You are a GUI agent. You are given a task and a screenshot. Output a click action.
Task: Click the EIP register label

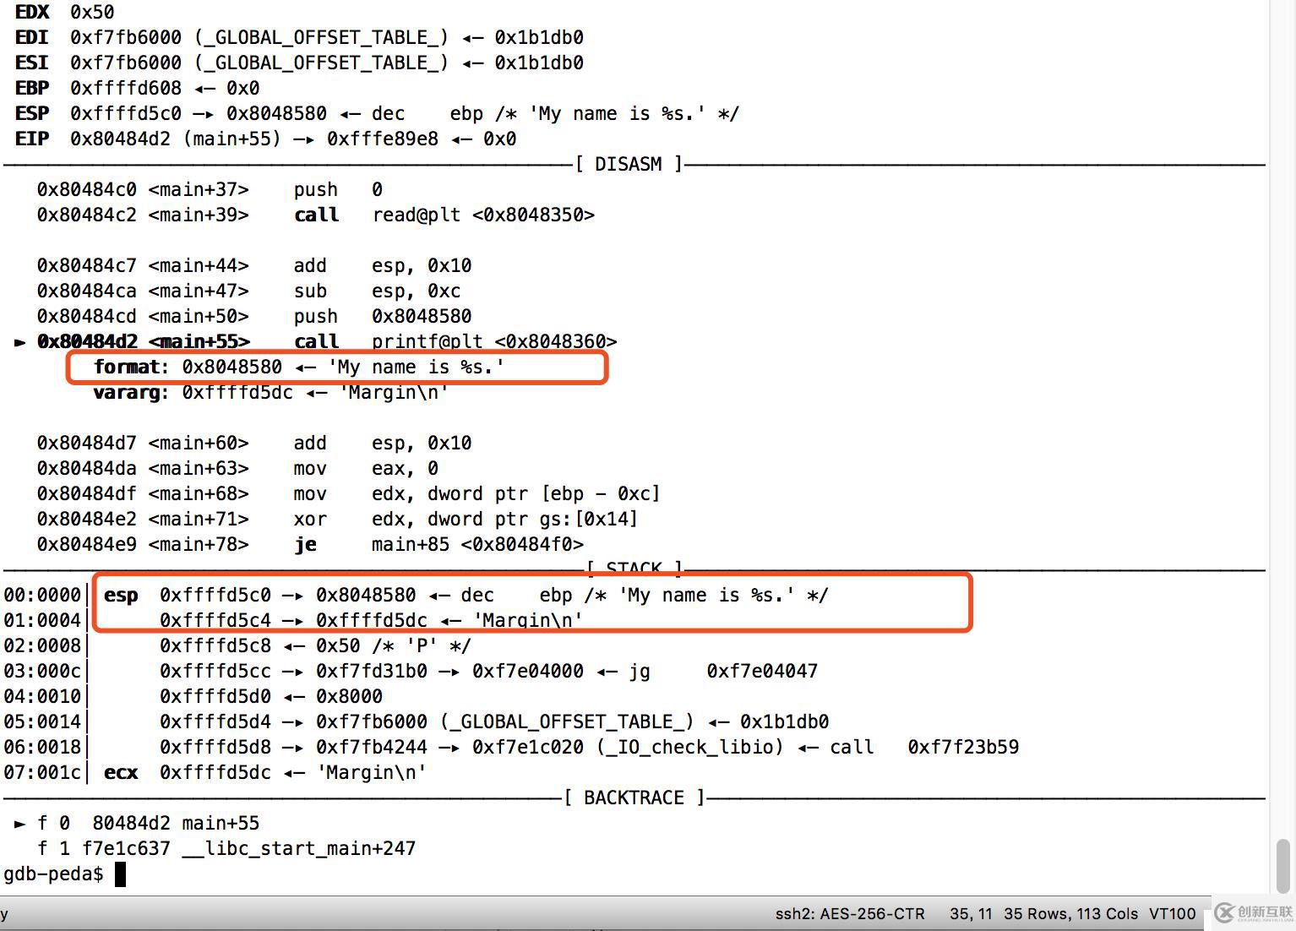tap(32, 139)
